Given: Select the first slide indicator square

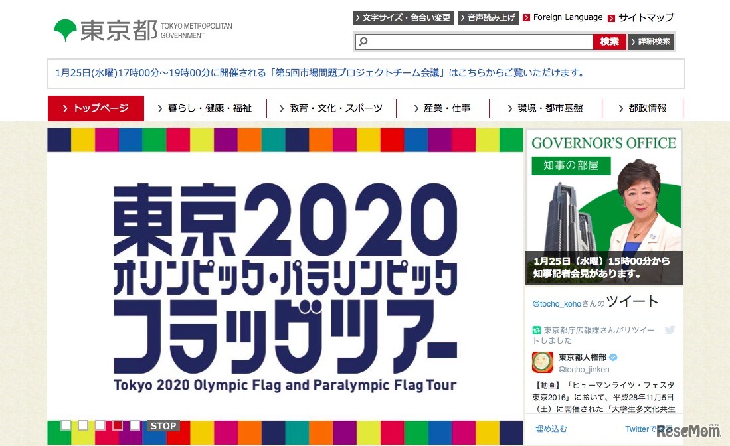Looking at the screenshot, I should click(x=66, y=425).
